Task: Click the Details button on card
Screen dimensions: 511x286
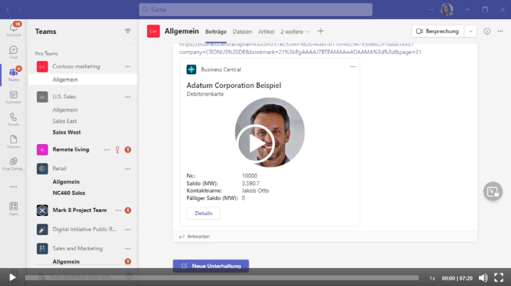Action: (204, 213)
